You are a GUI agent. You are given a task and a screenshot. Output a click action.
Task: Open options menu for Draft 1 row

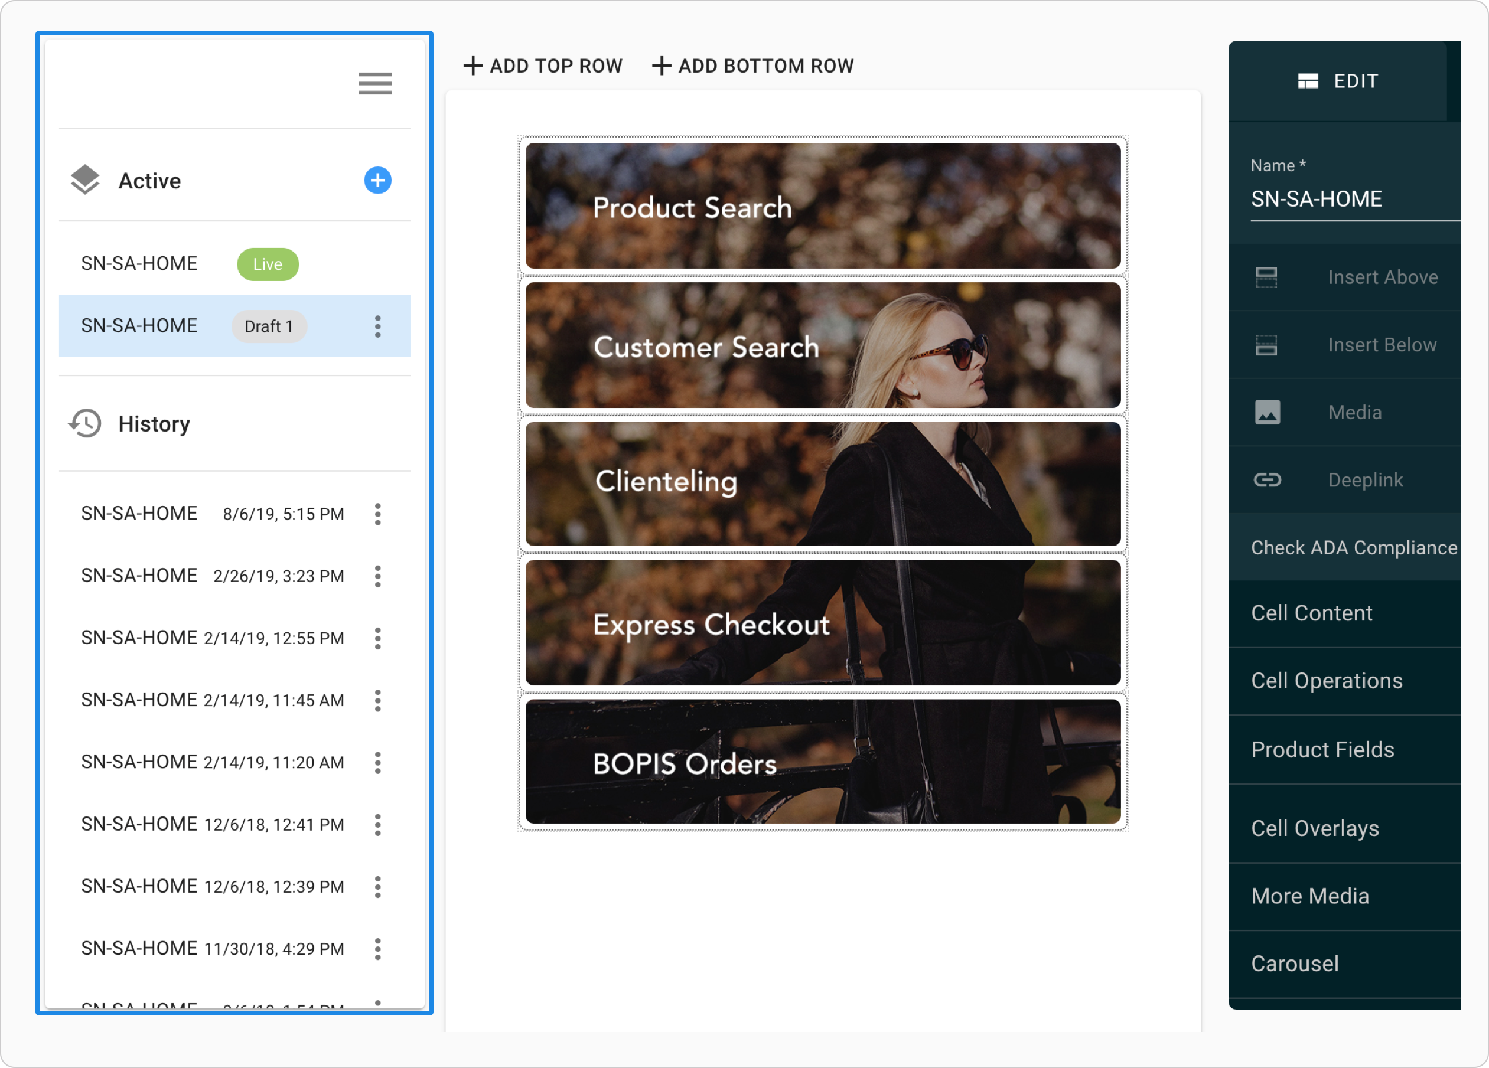377,326
